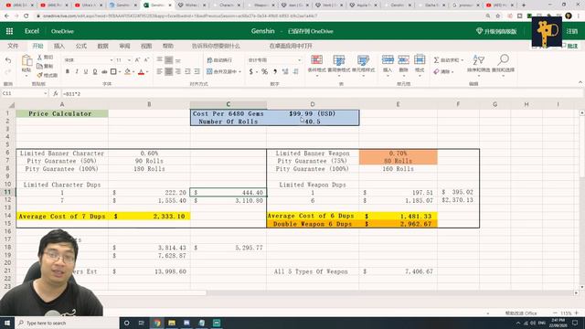The width and height of the screenshot is (585, 329).
Task: Toggle middle vertical alignment
Action: pos(168,59)
